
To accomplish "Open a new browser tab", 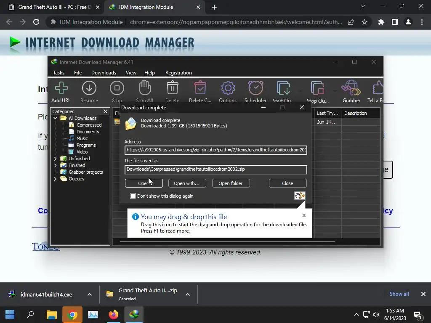I will tap(214, 7).
